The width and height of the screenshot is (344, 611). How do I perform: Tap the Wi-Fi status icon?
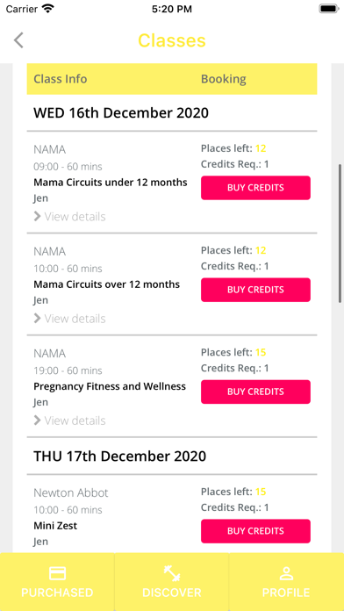pyautogui.click(x=48, y=9)
